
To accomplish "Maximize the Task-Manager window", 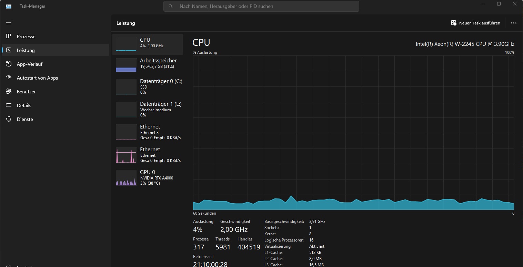I will coord(499,4).
